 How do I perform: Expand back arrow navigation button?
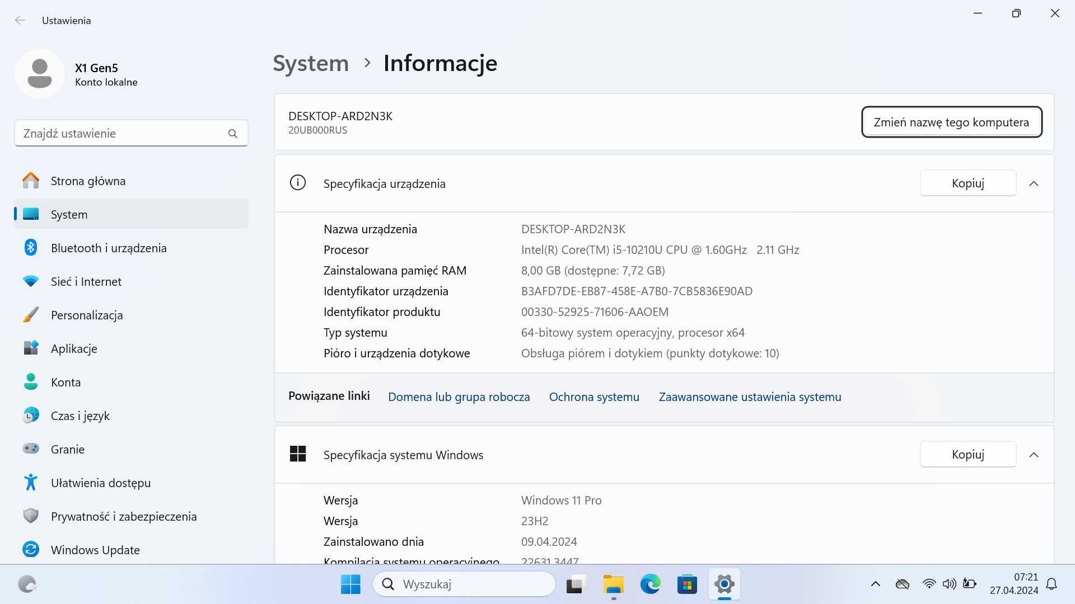coord(20,20)
